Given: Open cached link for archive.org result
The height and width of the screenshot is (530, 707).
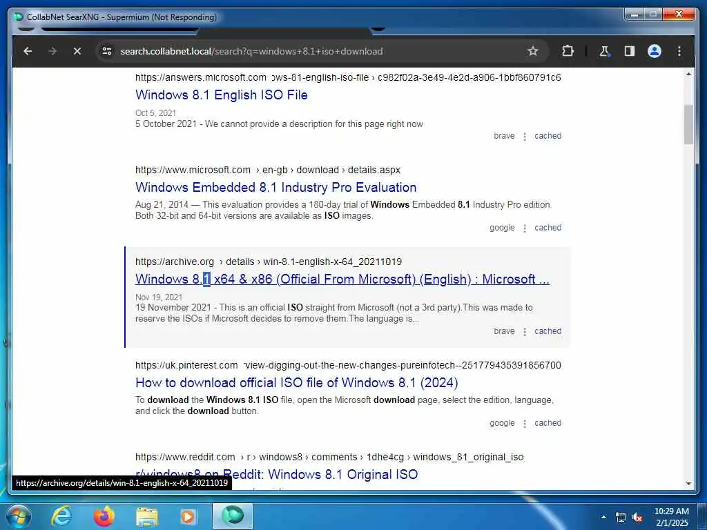Looking at the screenshot, I should coord(548,331).
